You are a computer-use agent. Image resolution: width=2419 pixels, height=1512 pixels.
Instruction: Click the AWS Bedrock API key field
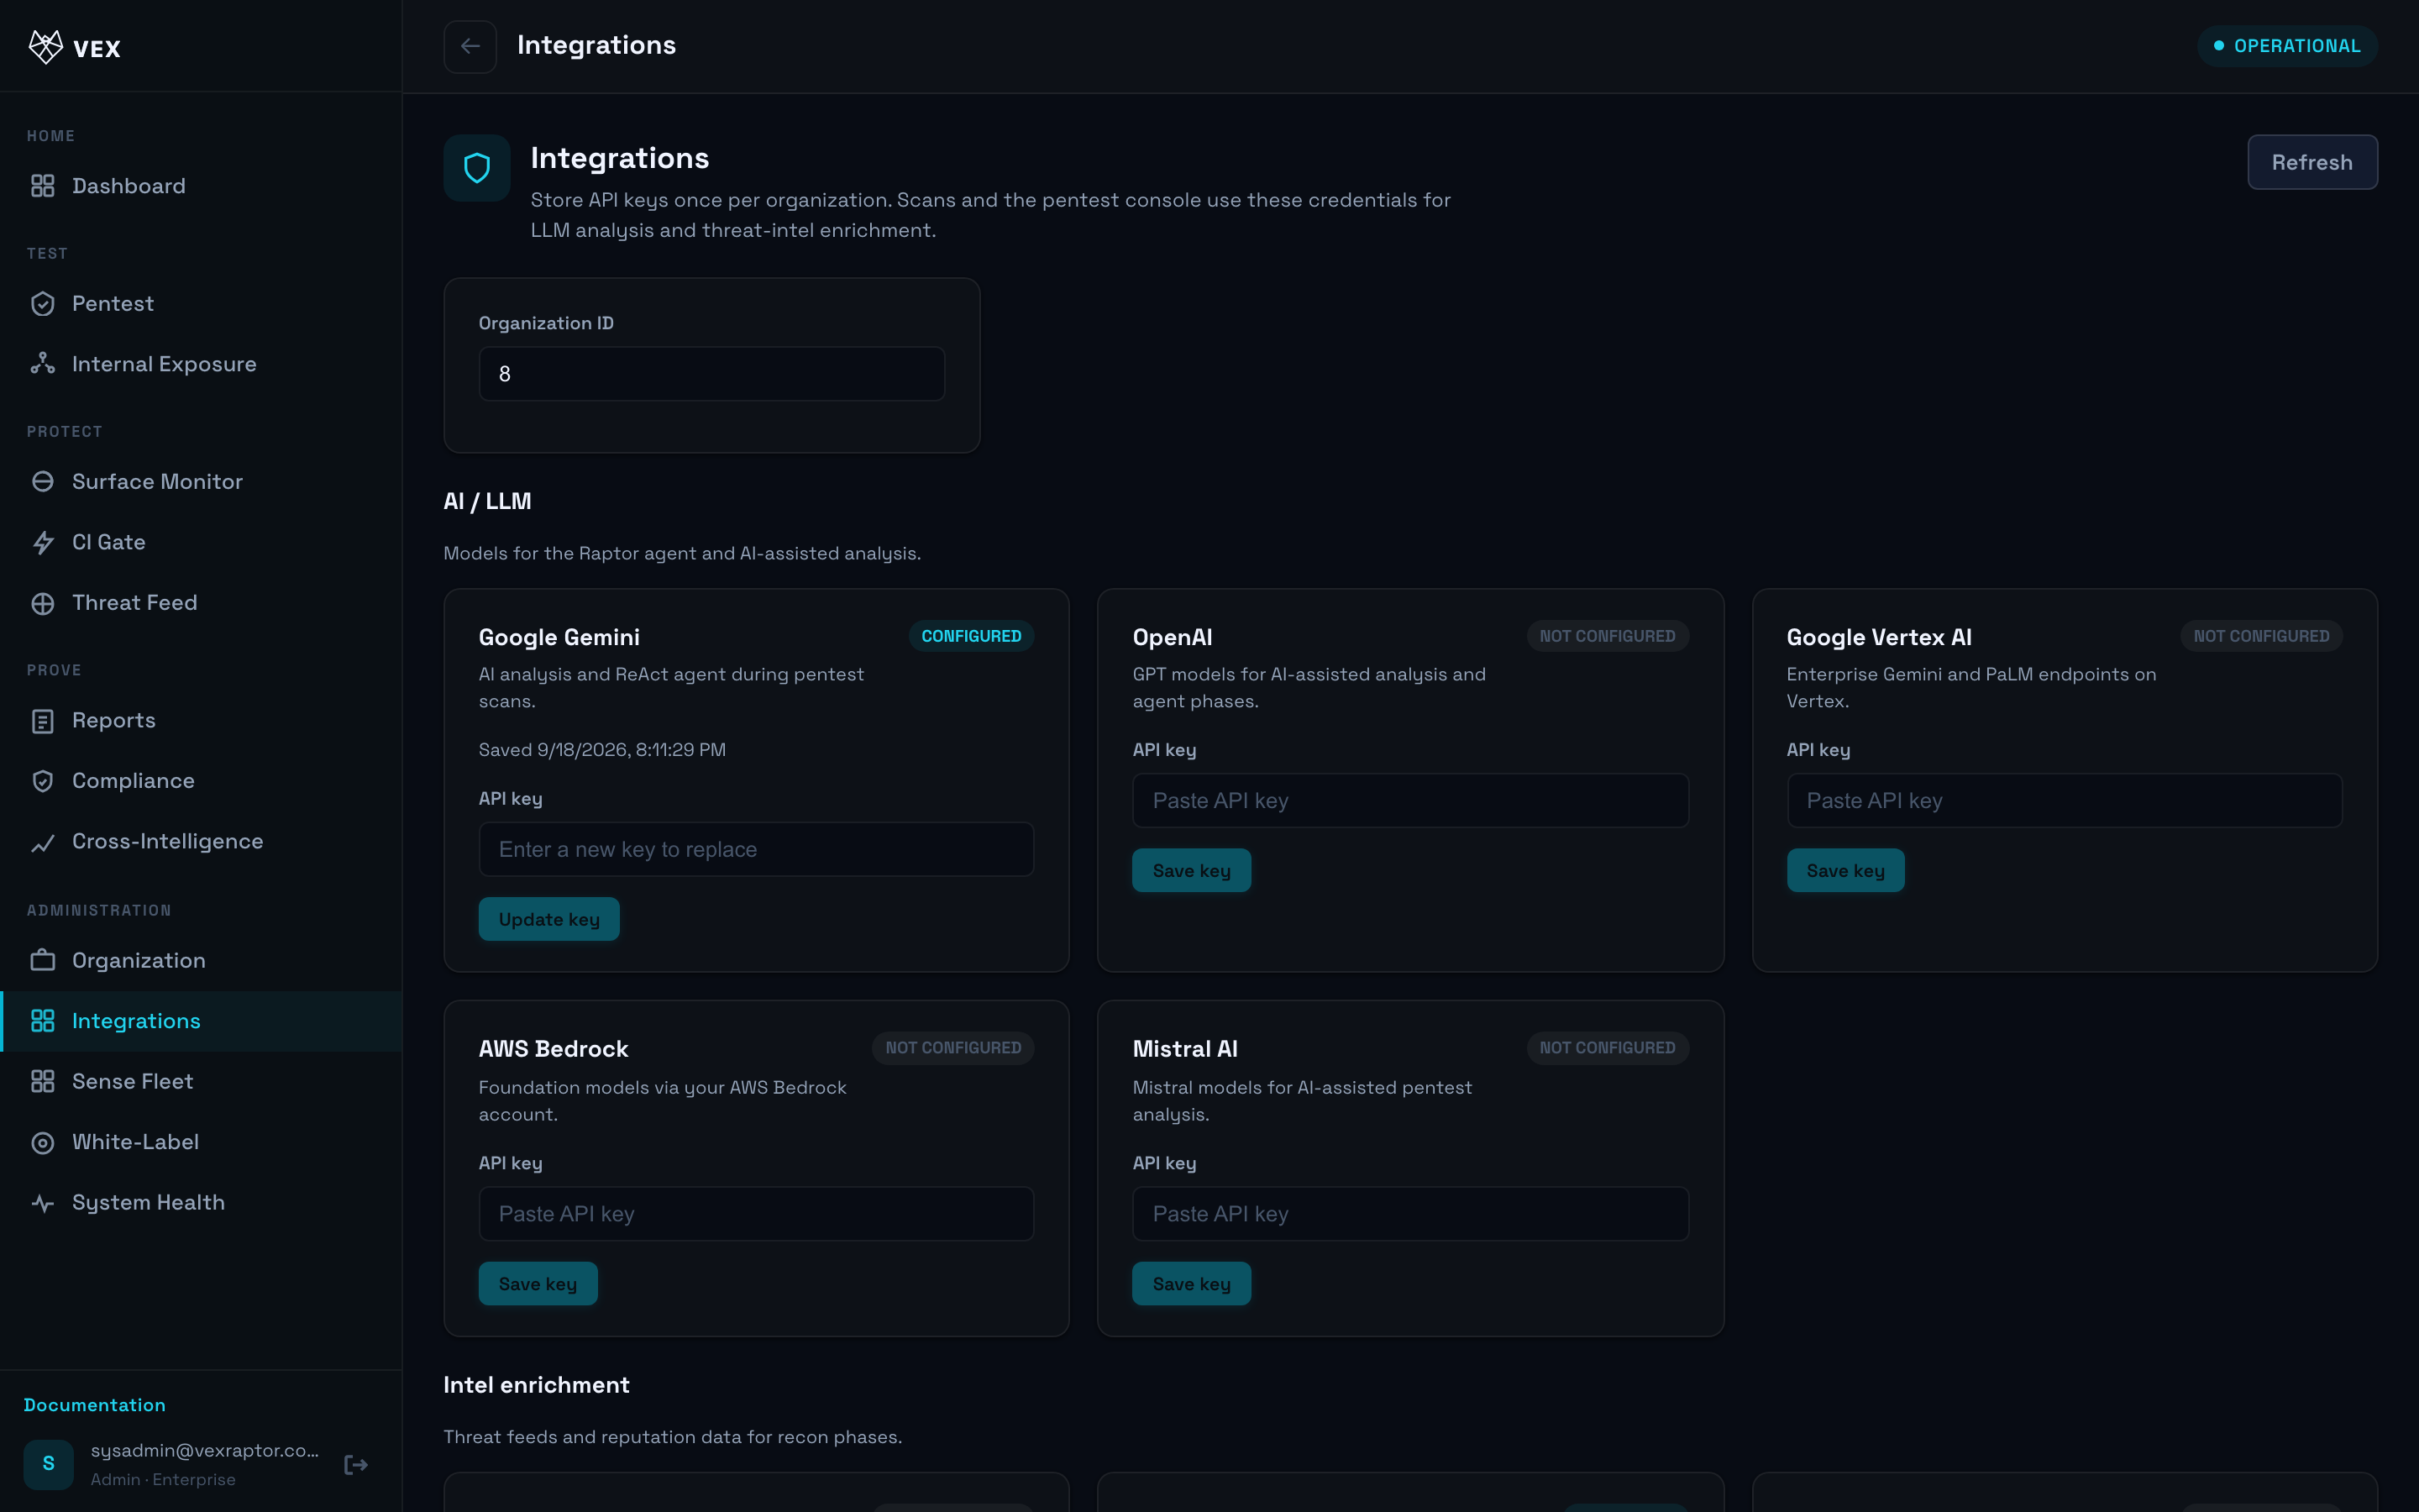pos(756,1214)
